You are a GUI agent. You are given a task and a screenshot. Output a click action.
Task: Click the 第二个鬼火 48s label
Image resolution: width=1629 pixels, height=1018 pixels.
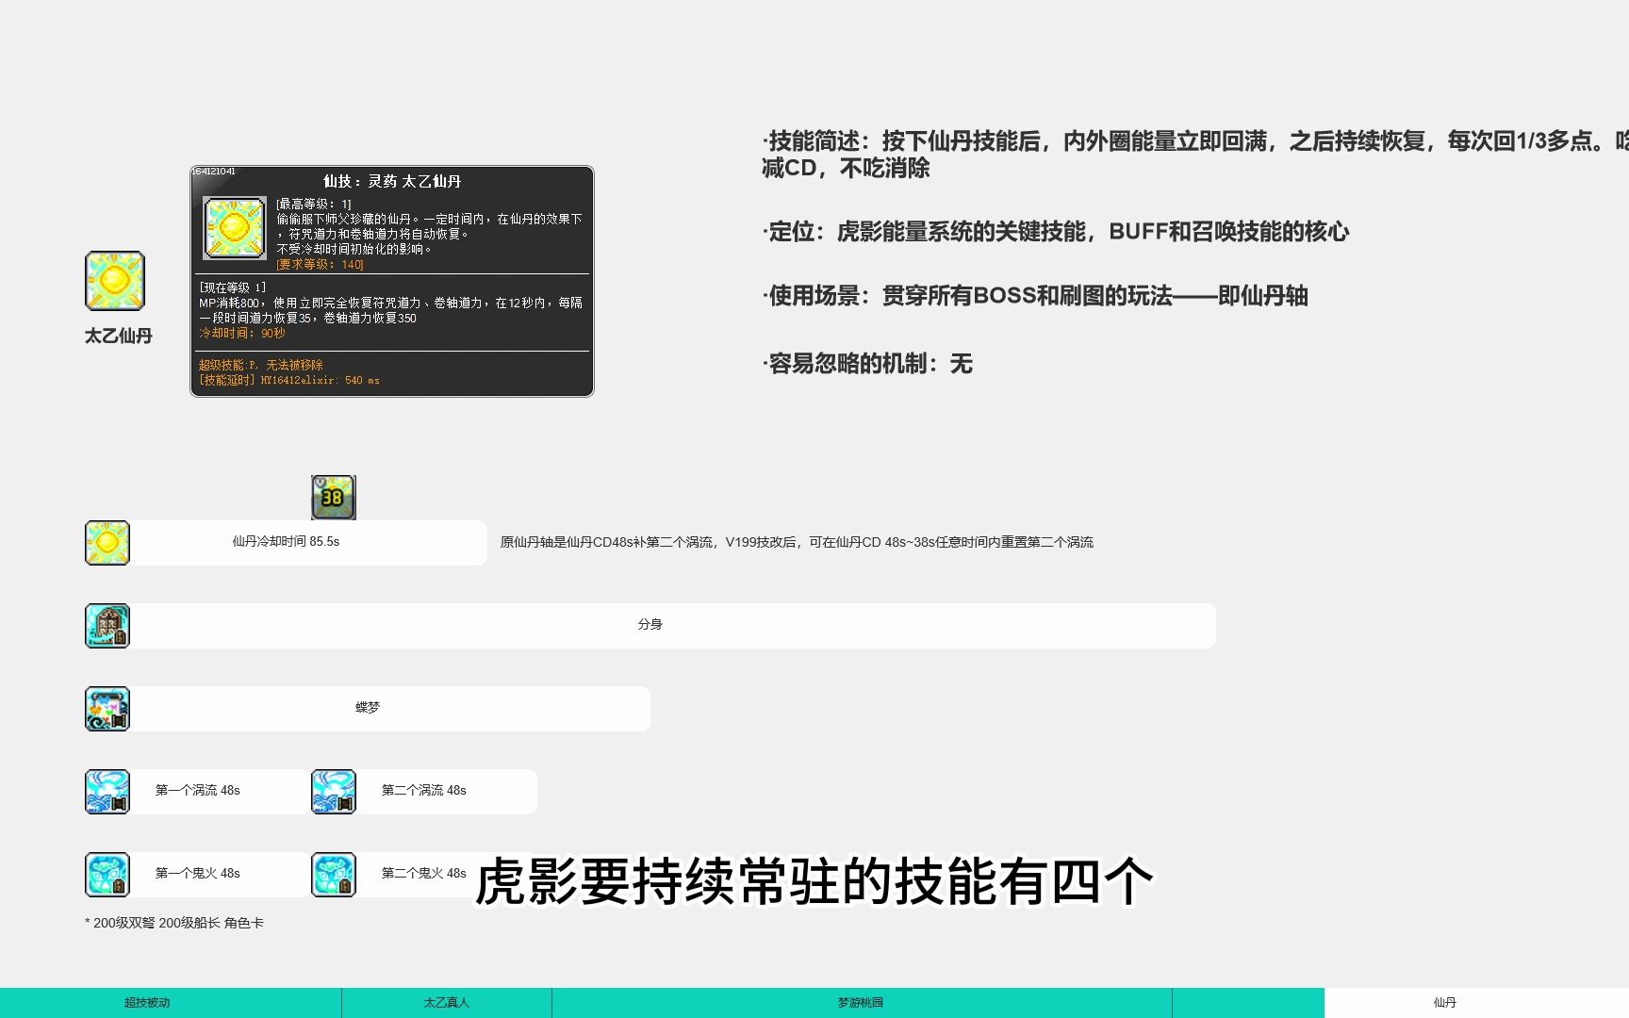point(423,873)
